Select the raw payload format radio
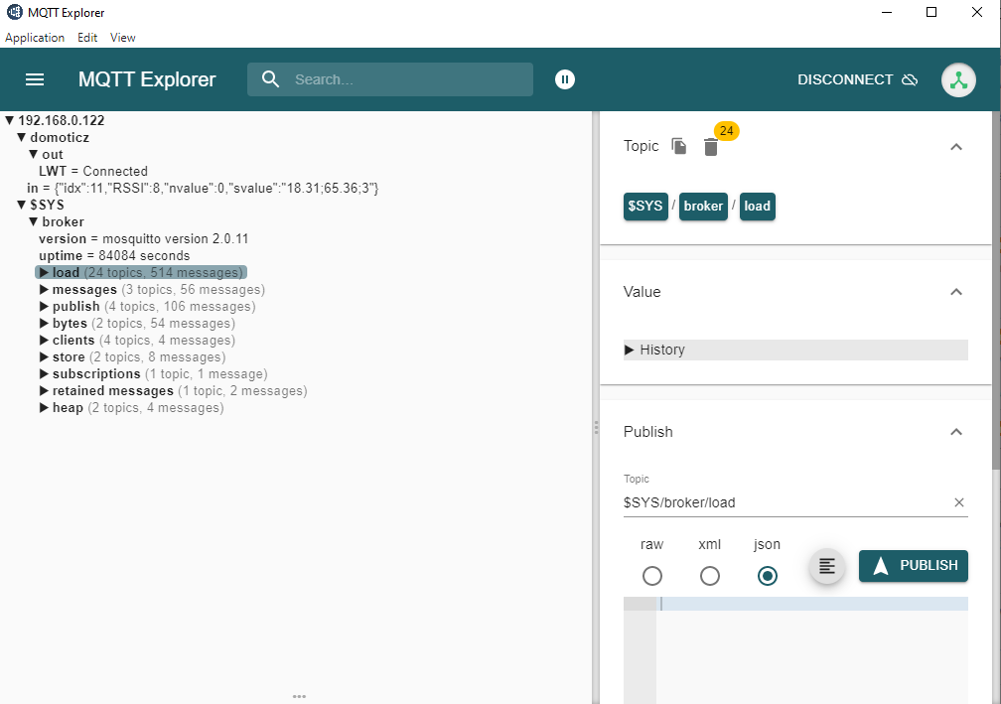 (651, 576)
